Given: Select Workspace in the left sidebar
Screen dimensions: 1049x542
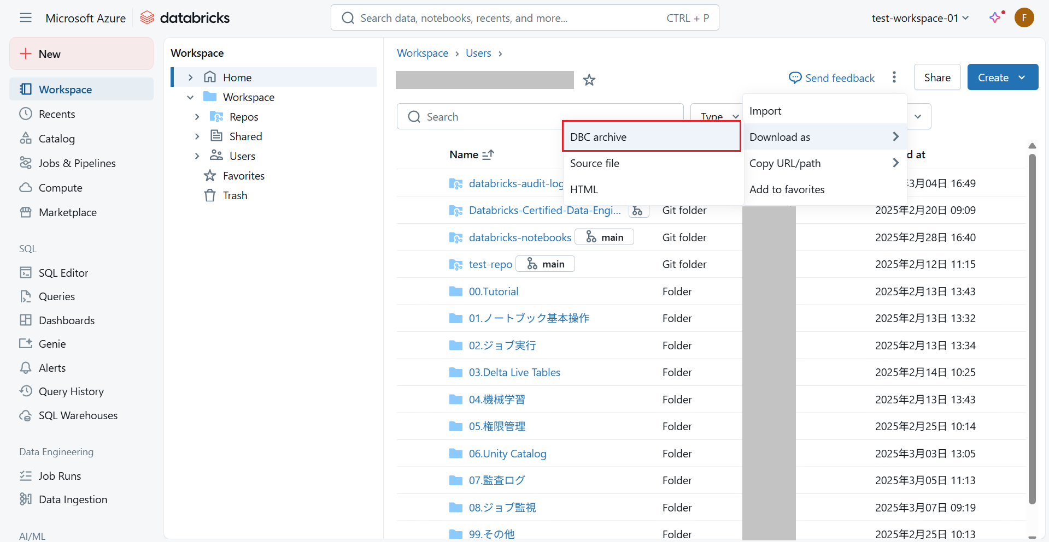Looking at the screenshot, I should (x=81, y=90).
